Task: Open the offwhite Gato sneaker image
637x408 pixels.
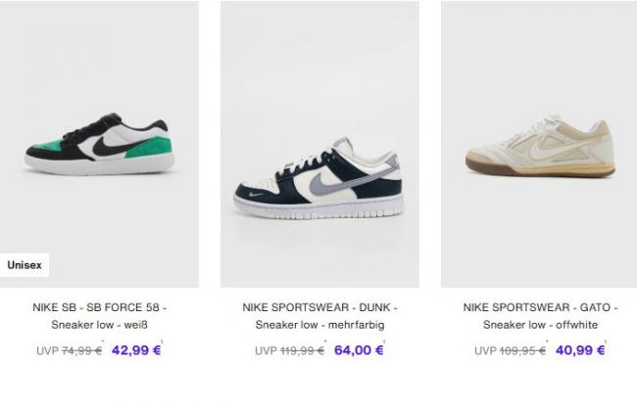Action: click(x=539, y=144)
